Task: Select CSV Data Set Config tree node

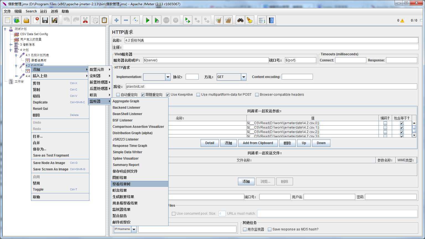Action: coord(34,34)
